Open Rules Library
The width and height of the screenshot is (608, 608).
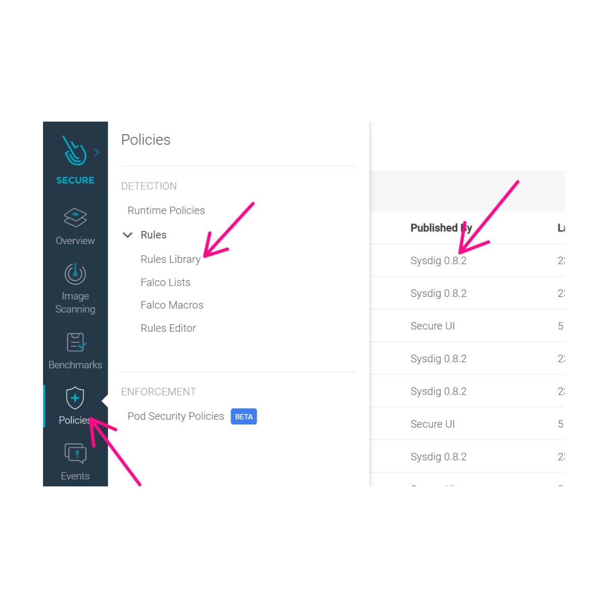170,259
